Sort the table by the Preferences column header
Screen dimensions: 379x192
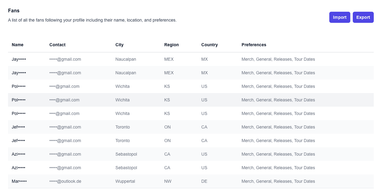click(254, 45)
